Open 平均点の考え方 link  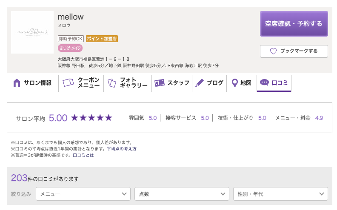pos(121,149)
